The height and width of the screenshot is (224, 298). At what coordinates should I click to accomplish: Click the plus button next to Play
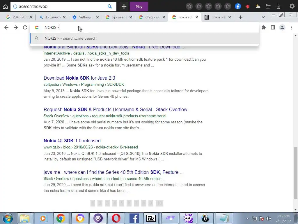coord(124,6)
